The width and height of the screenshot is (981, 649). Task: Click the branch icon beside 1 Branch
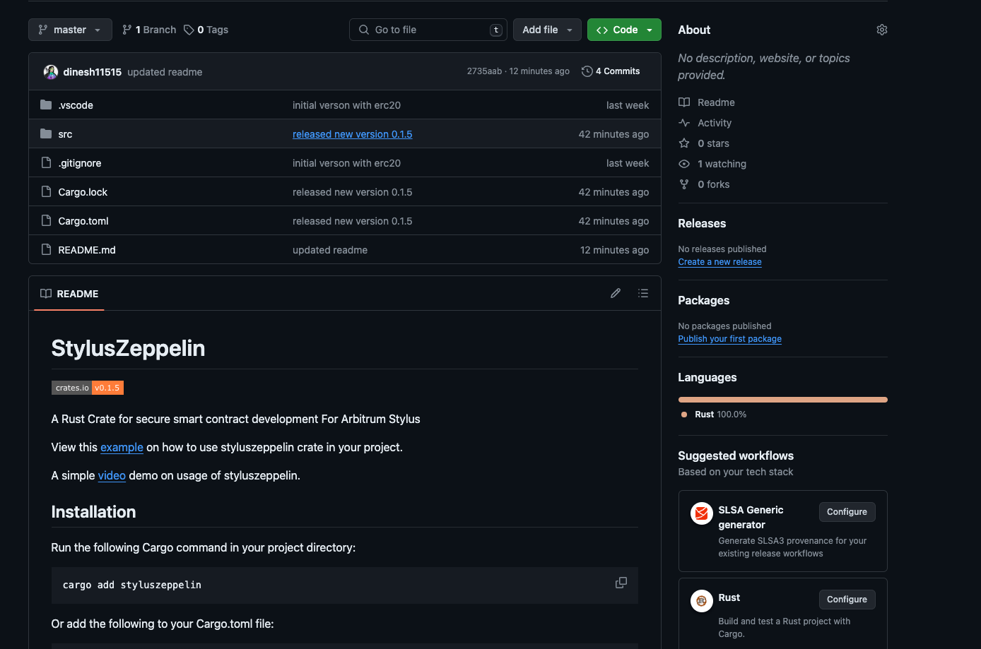(127, 30)
